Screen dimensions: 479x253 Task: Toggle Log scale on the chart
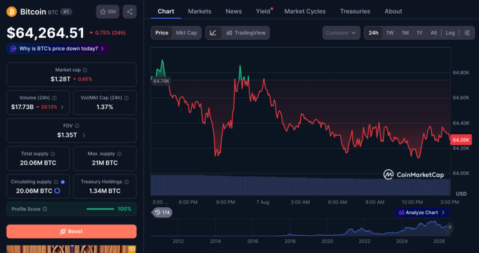tap(450, 33)
